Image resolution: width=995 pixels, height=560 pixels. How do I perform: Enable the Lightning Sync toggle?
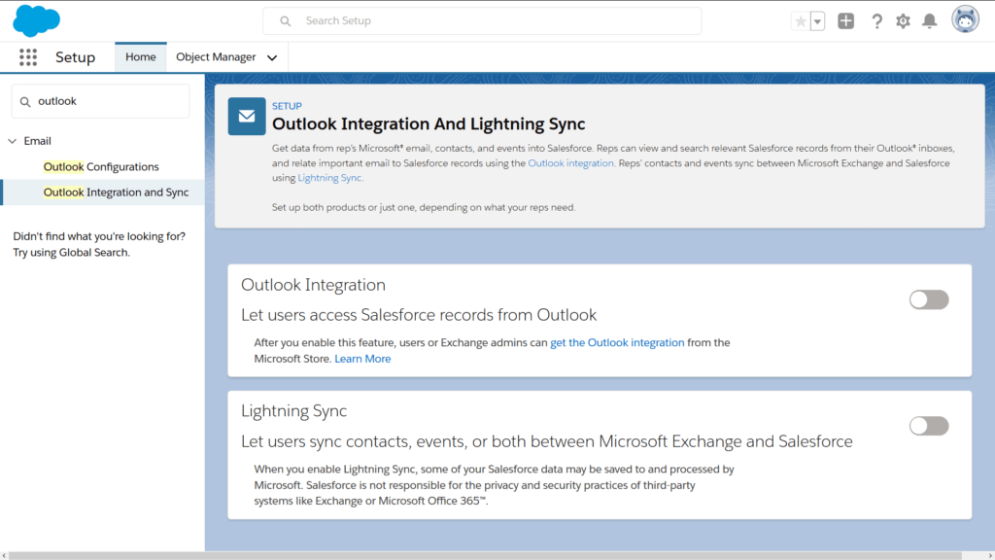(x=928, y=426)
